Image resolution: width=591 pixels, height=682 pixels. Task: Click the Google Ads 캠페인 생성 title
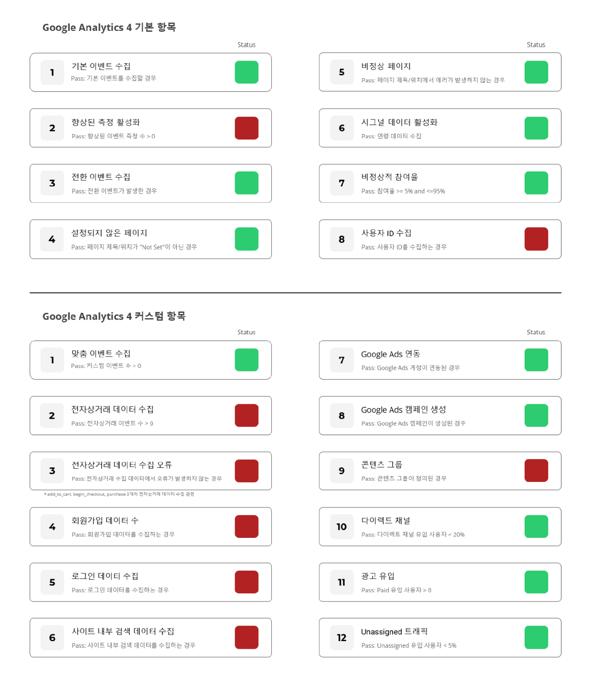pos(404,410)
